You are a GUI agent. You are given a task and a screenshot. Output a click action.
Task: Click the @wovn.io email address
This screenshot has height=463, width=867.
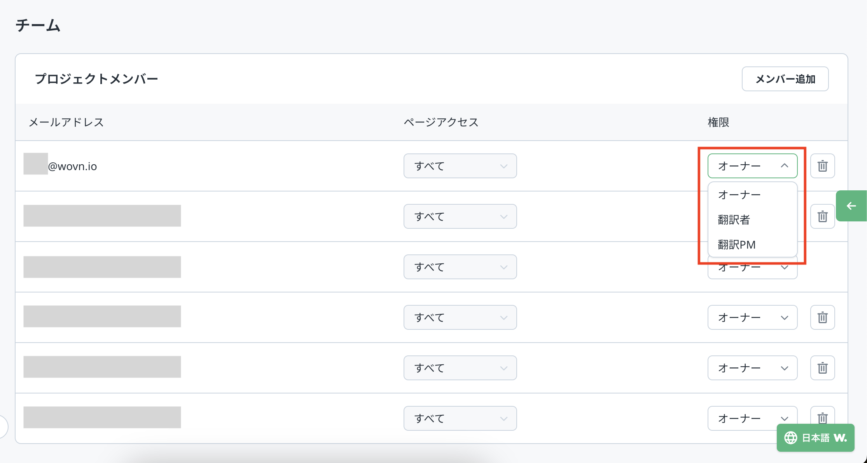click(x=72, y=166)
